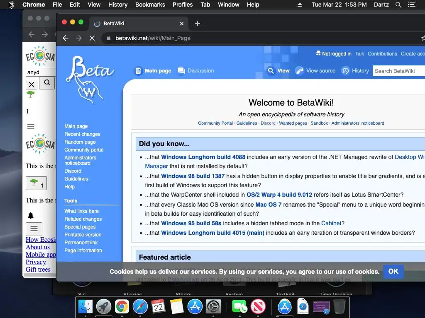Click the Ecosia search box containing 'anyd'

point(41,72)
